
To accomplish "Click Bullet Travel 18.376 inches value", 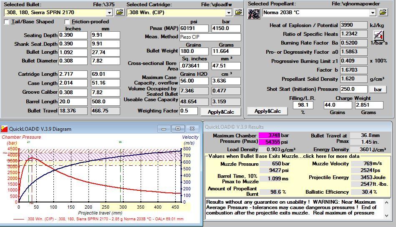I will (x=73, y=111).
